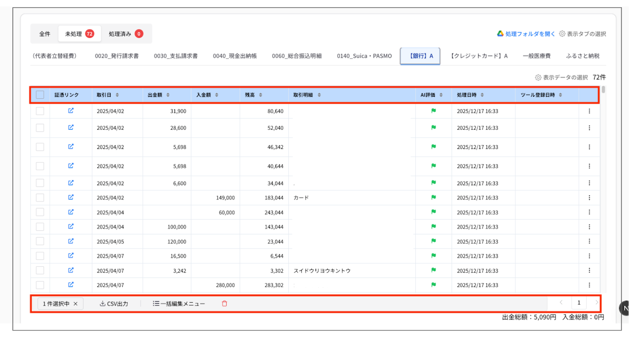The height and width of the screenshot is (341, 629).
Task: Check the カード row checkbox
Action: pyautogui.click(x=40, y=198)
